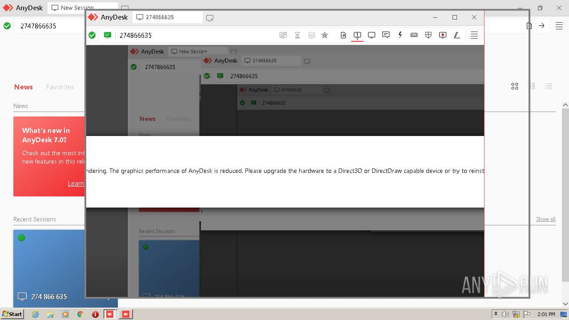
Task: Open Internet Explorer from the taskbar
Action: [x=35, y=314]
